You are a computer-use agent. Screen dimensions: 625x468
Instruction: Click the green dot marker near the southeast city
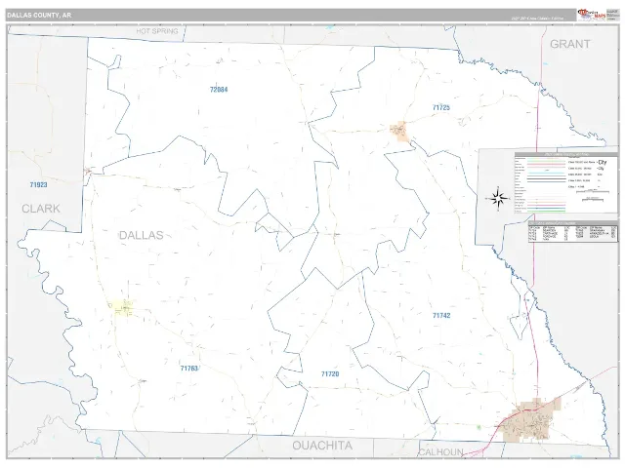tap(479, 427)
